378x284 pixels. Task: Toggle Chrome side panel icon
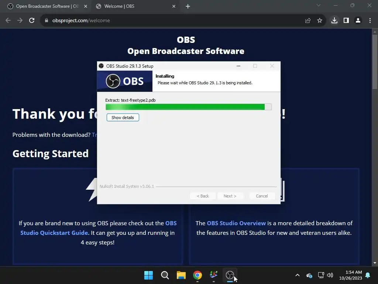346,21
